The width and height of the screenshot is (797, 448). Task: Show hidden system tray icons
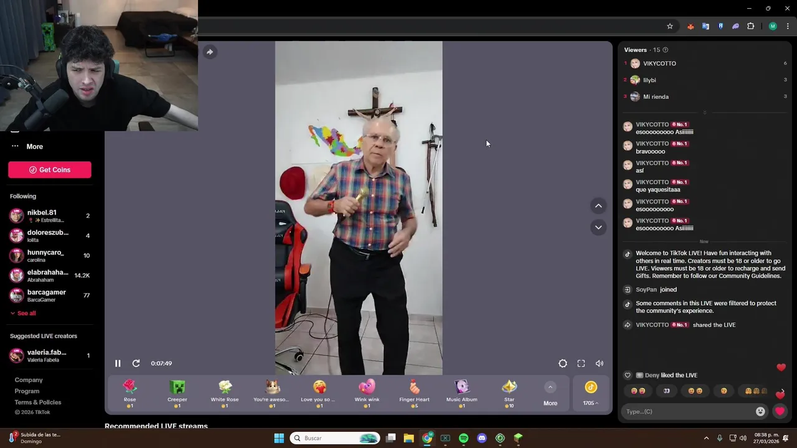click(x=706, y=438)
